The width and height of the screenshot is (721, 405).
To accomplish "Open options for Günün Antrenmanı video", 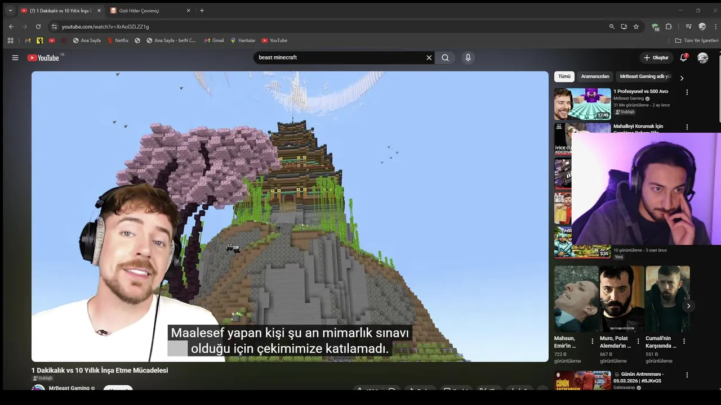I will (x=687, y=375).
